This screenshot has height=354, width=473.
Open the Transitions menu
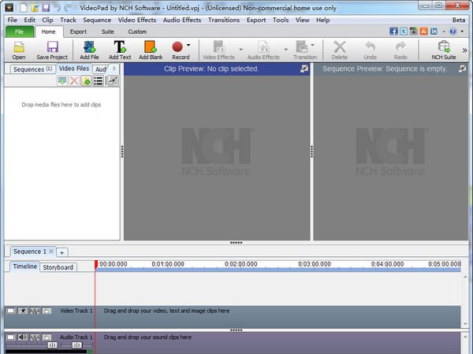click(224, 20)
